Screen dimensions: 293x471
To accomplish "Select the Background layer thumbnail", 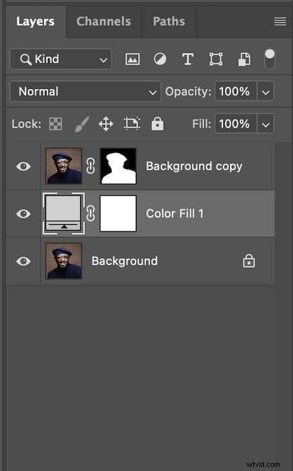I will point(63,261).
